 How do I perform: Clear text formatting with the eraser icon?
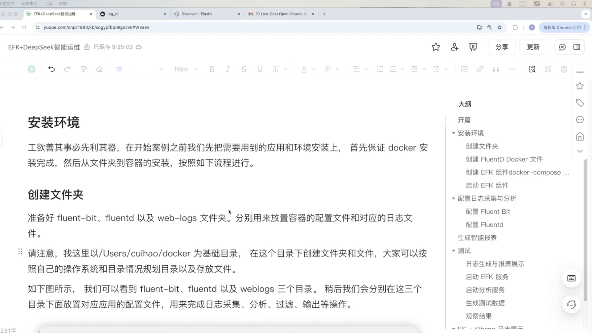coord(99,69)
